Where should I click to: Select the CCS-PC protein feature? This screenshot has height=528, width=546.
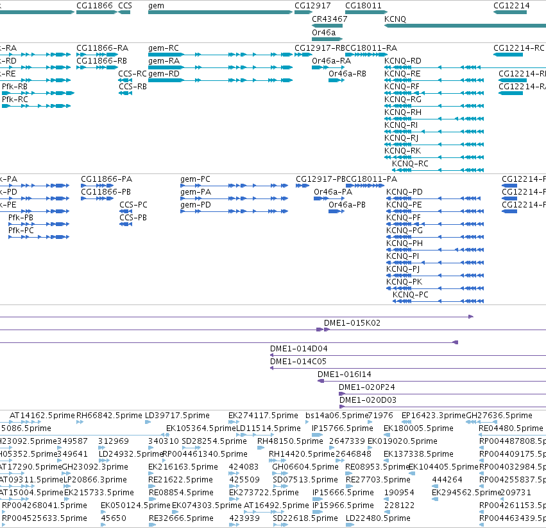pyautogui.click(x=126, y=211)
